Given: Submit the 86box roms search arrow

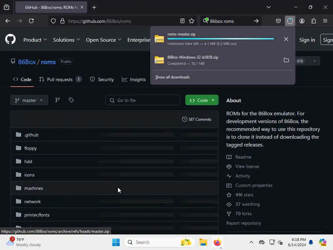Looking at the screenshot, I should [256, 21].
